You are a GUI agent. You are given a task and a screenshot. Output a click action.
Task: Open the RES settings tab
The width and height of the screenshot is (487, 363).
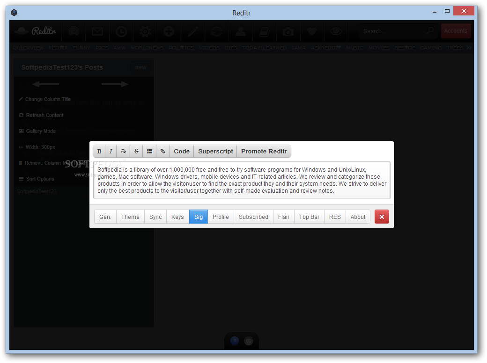[x=335, y=217]
